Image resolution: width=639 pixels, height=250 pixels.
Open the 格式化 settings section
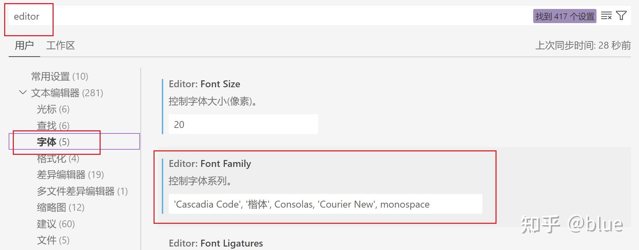[x=58, y=158]
